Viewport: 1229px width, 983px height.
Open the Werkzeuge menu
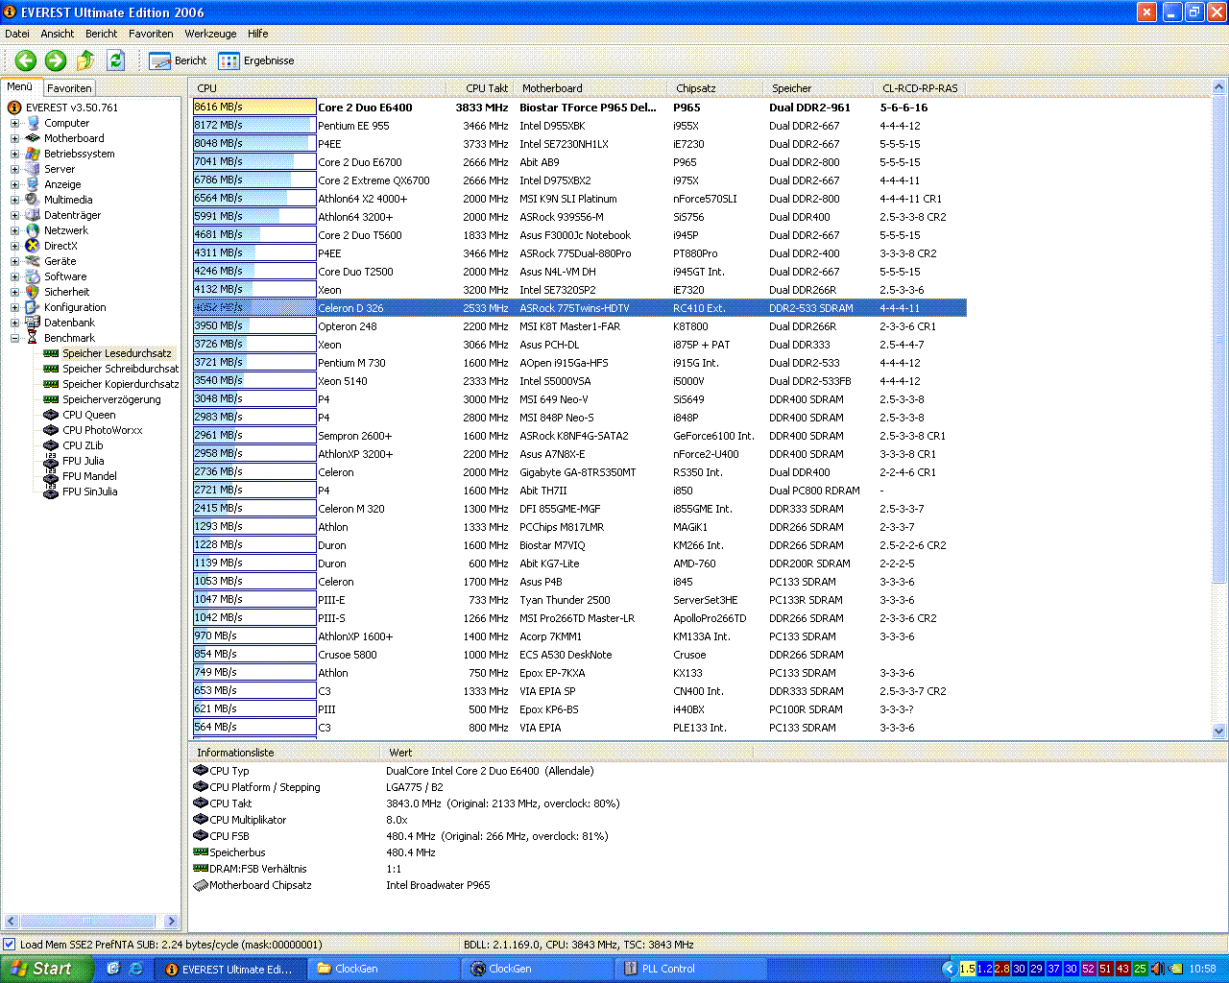point(210,34)
